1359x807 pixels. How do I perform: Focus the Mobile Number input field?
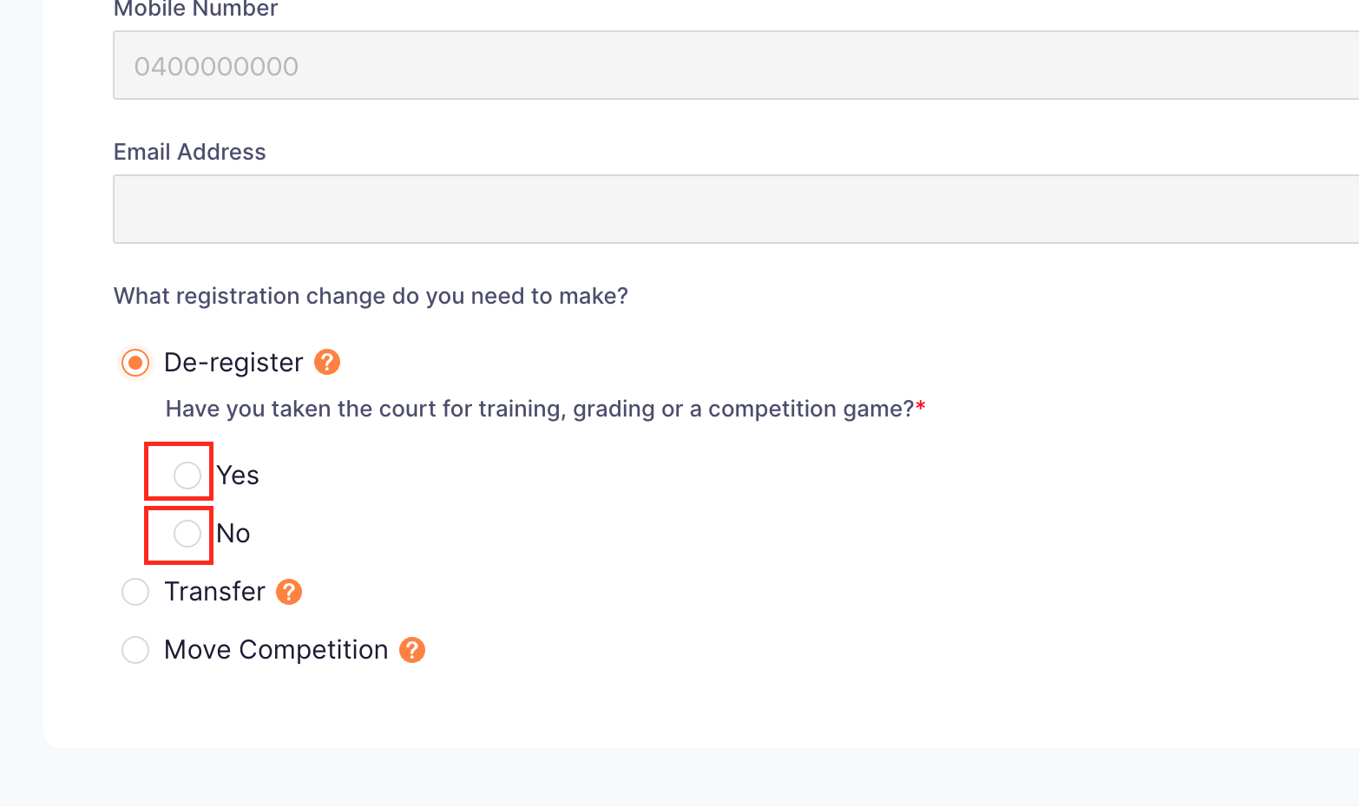point(736,65)
